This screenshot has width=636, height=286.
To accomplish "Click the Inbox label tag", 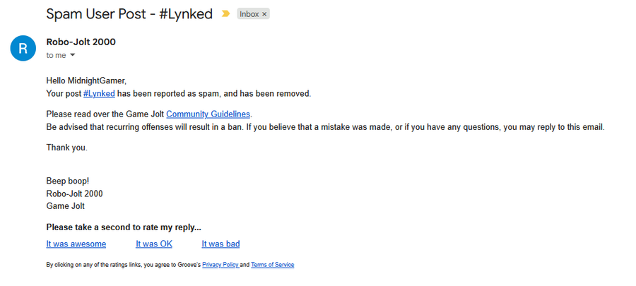I will tap(249, 14).
